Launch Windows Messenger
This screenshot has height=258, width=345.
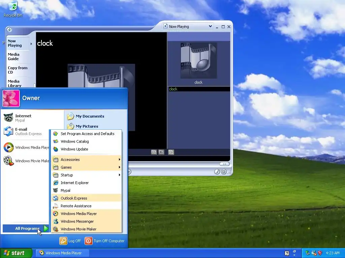click(86, 221)
